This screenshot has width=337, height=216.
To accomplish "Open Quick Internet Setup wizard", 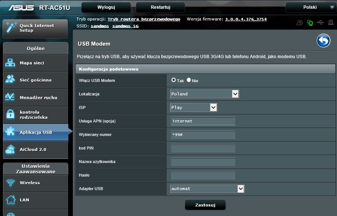I will (x=35, y=29).
